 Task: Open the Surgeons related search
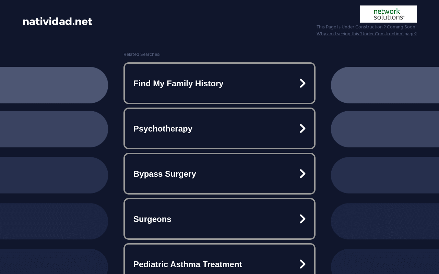click(x=219, y=219)
